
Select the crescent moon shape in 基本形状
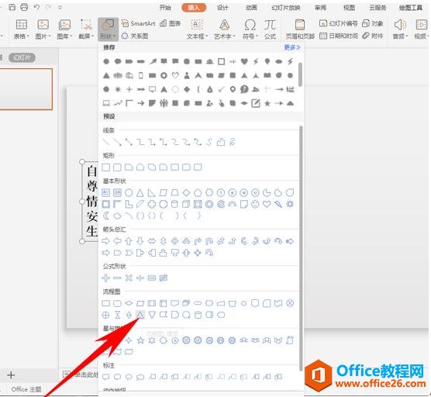pyautogui.click(x=106, y=216)
